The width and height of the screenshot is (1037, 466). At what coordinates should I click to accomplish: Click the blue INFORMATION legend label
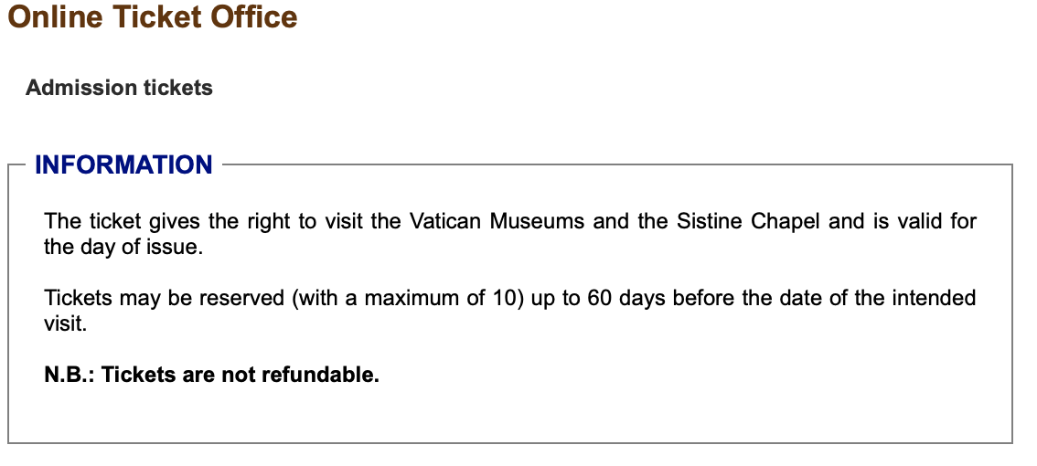(x=123, y=164)
